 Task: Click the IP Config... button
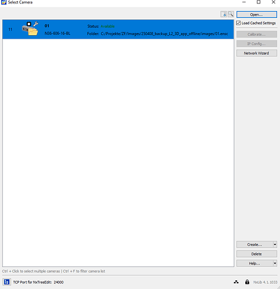(257, 44)
